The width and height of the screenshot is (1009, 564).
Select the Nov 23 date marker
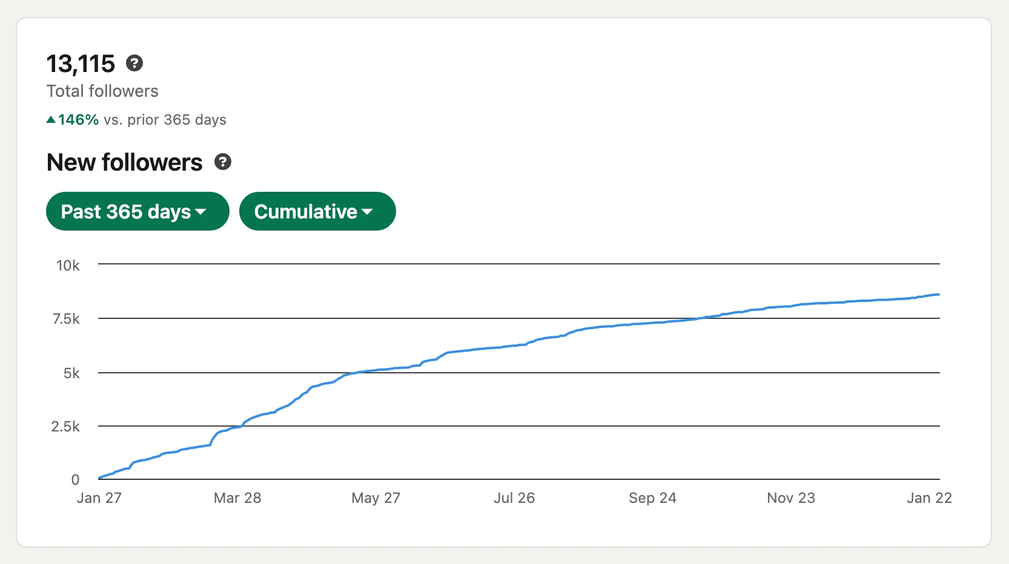tap(791, 498)
